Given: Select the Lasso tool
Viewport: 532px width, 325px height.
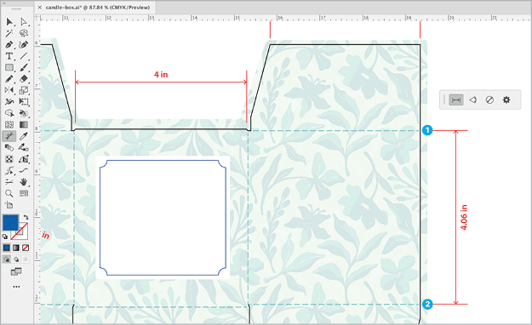Looking at the screenshot, I should click(24, 33).
